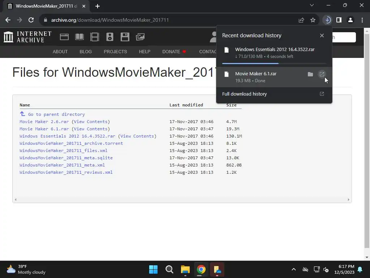The image size is (370, 278).
Task: Bookmark this page with the star icon
Action: pos(313,20)
